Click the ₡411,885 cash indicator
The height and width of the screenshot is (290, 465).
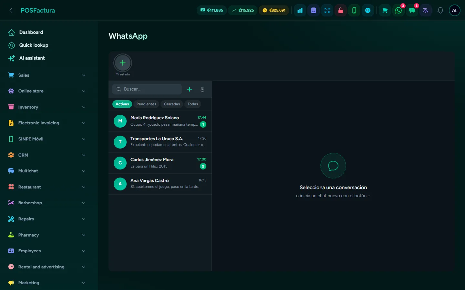coord(212,10)
